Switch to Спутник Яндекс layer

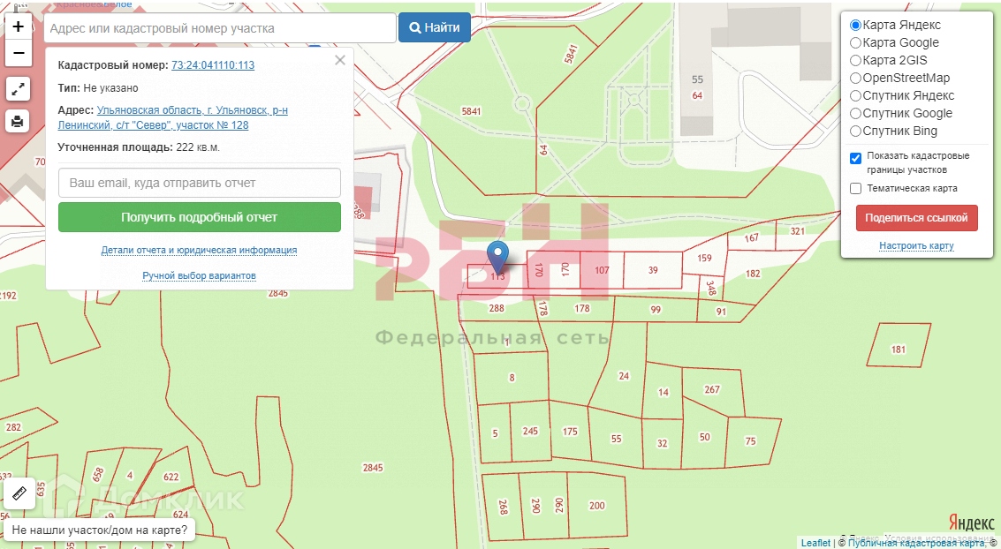[x=855, y=95]
